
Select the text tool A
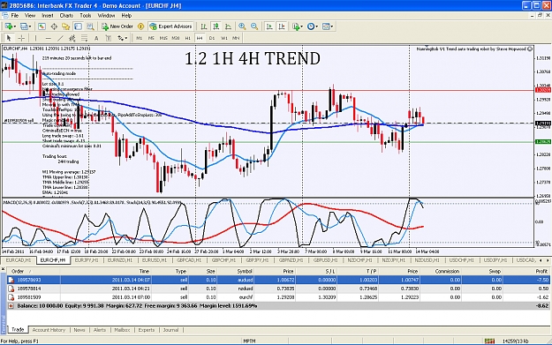[x=96, y=38]
